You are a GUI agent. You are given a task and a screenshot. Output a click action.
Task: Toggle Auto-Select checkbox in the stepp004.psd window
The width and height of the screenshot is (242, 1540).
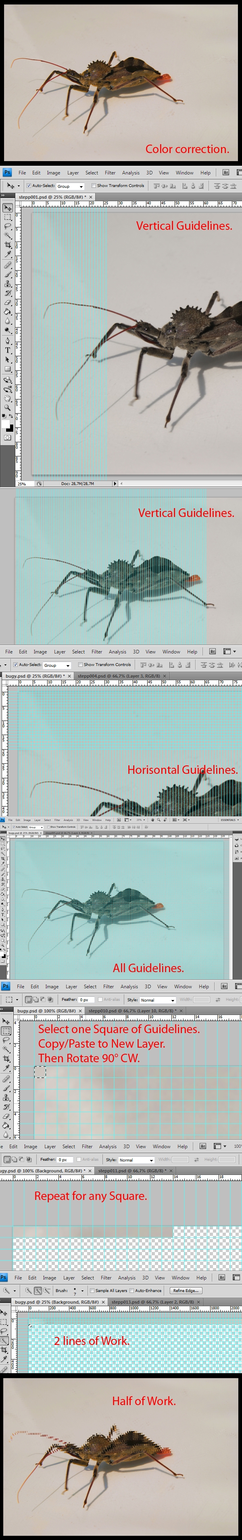pyautogui.click(x=16, y=665)
